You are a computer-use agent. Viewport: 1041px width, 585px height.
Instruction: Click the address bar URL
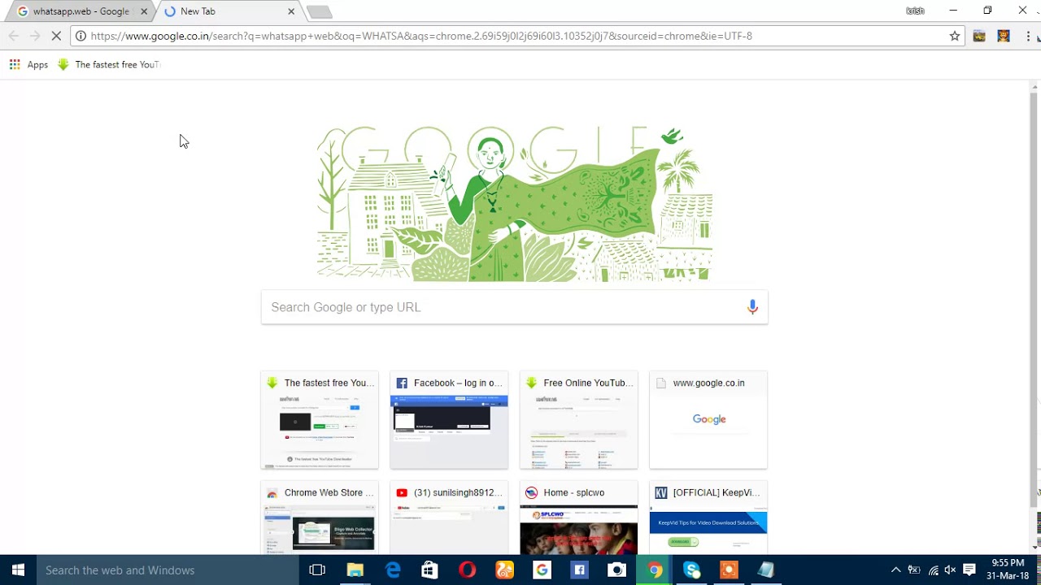(x=421, y=36)
